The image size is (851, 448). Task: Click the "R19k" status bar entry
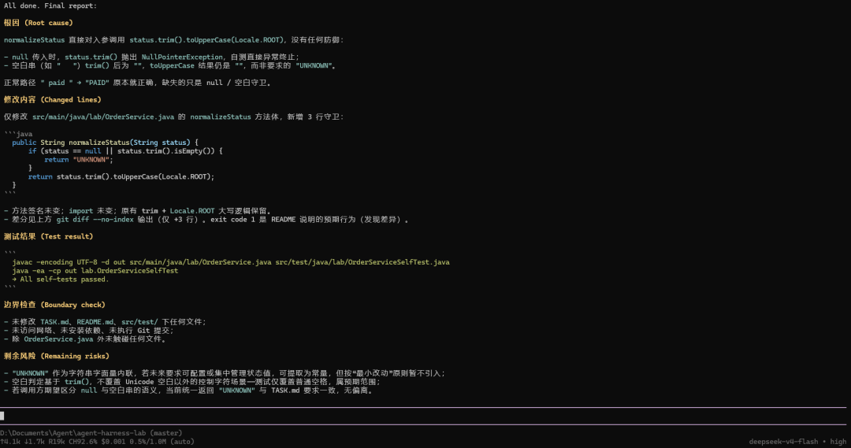(x=57, y=442)
